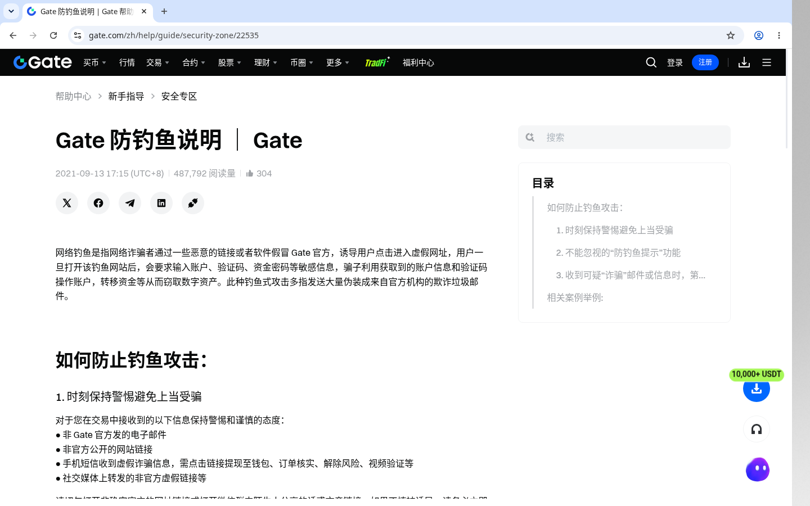Screen dimensions: 810x506
Task: Open the browser profile icon
Action: tap(759, 35)
